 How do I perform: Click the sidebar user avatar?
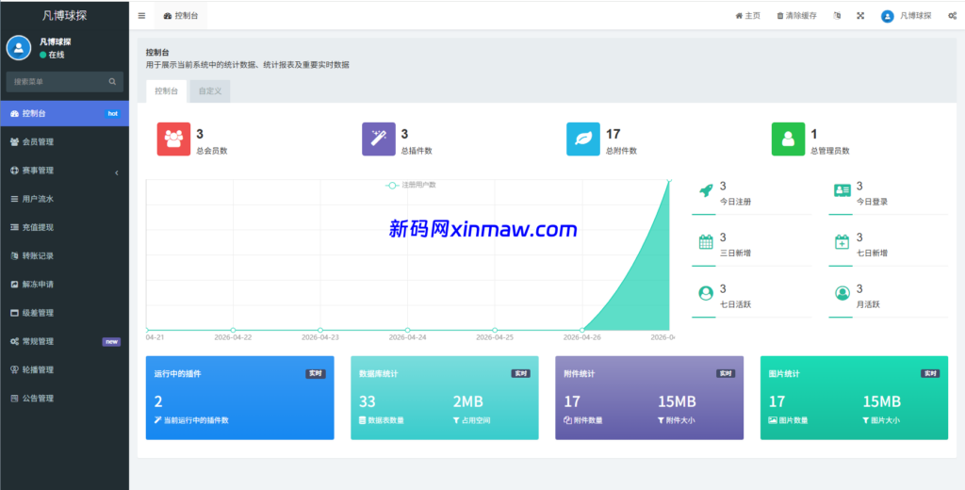pos(19,47)
